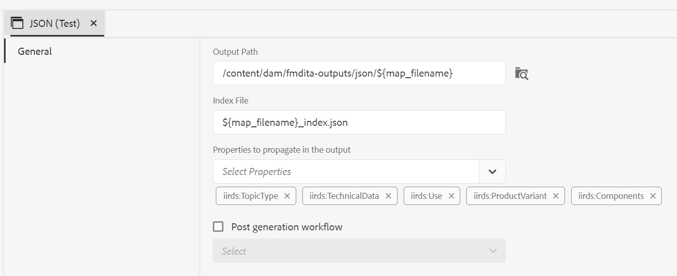Click the window icon on JSON (Test) tab
The width and height of the screenshot is (677, 276).
pos(17,23)
